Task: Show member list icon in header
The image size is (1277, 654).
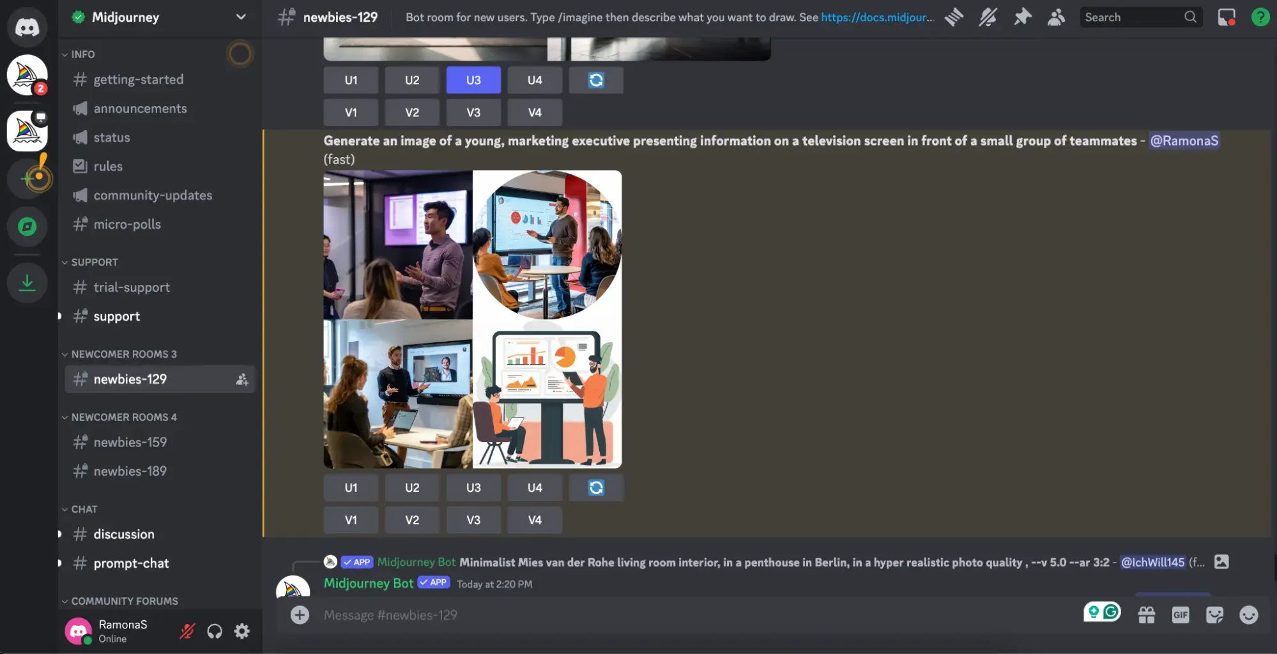Action: click(x=1056, y=17)
